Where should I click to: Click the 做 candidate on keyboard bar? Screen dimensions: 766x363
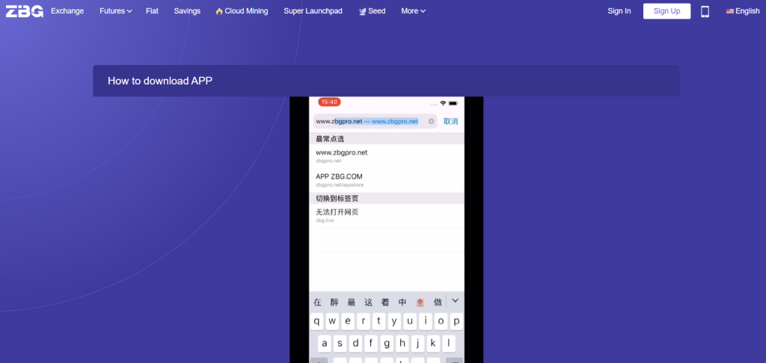438,302
